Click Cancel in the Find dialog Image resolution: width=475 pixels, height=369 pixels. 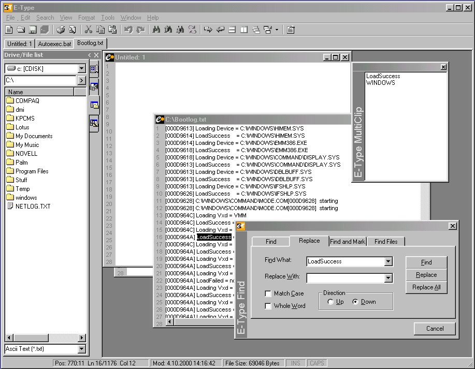click(x=435, y=329)
